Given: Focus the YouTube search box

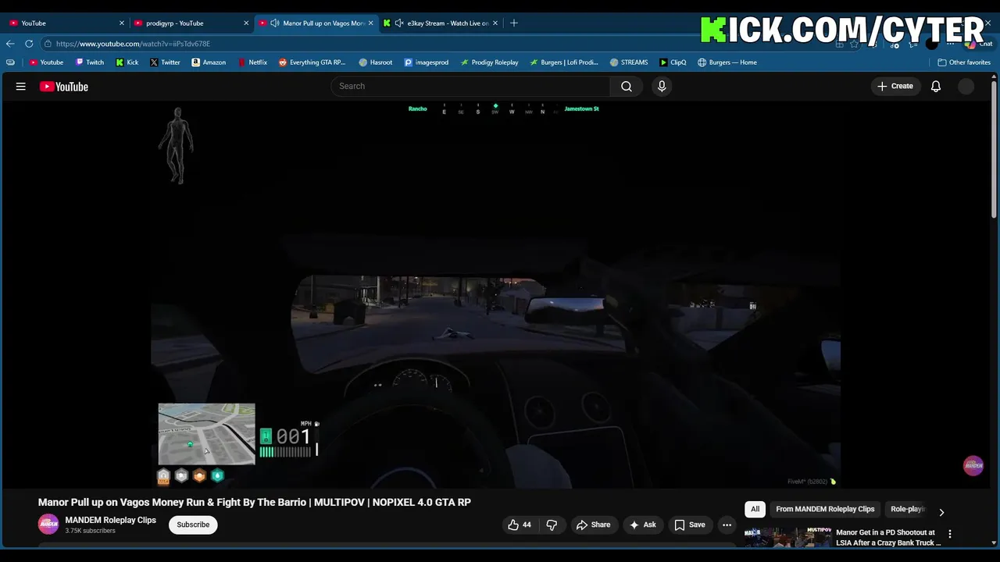Looking at the screenshot, I should 470,86.
